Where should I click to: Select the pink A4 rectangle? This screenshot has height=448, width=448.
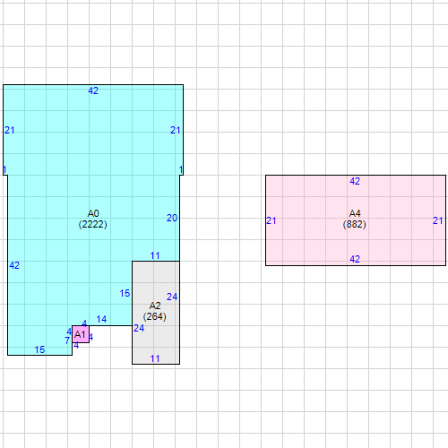tap(356, 220)
